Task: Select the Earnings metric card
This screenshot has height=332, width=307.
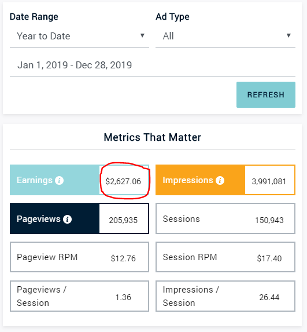Action: pos(79,180)
